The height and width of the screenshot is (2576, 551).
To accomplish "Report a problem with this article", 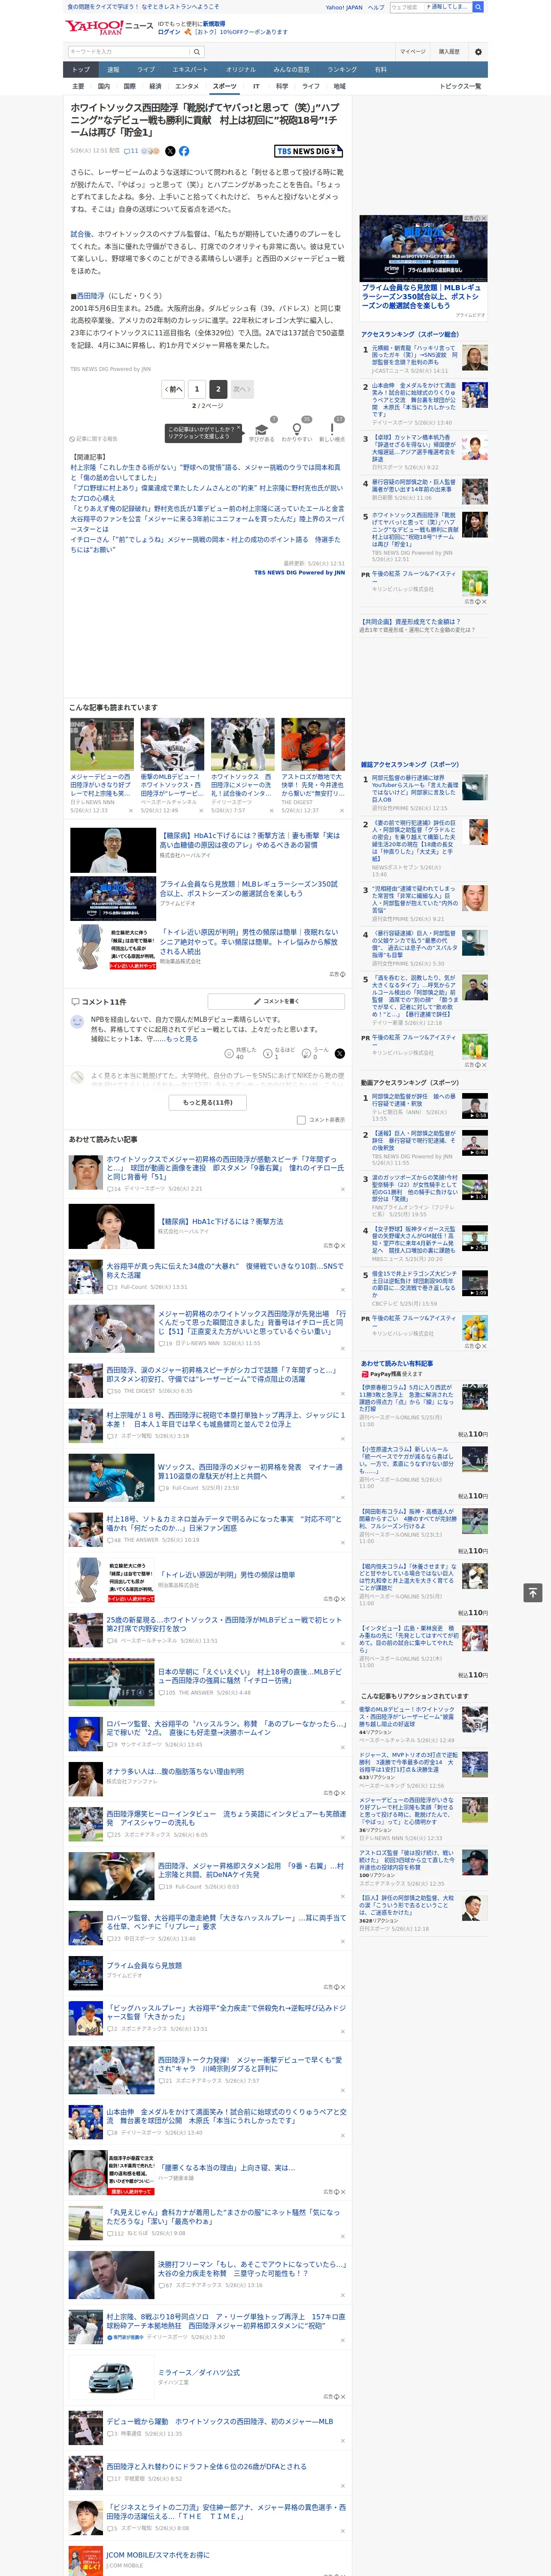I will pyautogui.click(x=94, y=439).
